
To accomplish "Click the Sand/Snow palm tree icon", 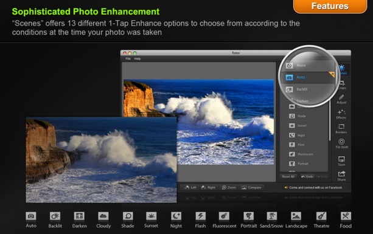I will pos(271,216).
